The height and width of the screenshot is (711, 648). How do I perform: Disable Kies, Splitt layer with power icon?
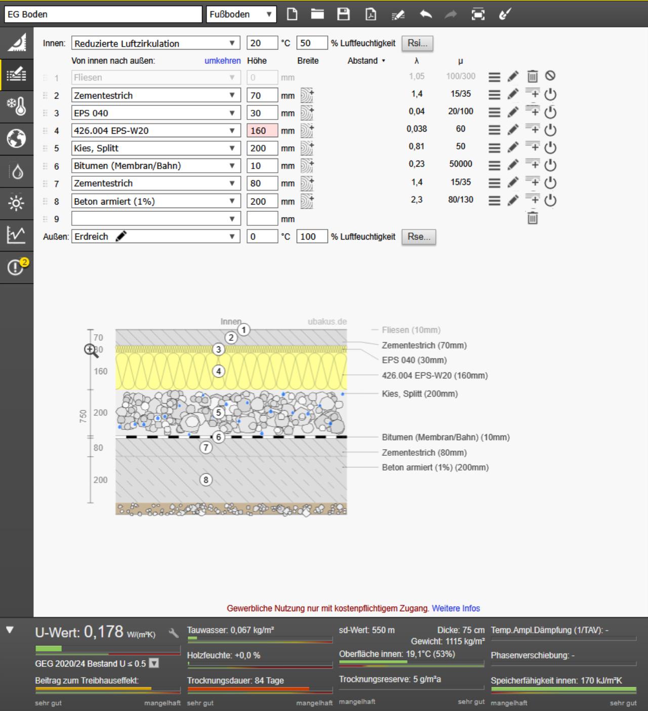(x=550, y=147)
